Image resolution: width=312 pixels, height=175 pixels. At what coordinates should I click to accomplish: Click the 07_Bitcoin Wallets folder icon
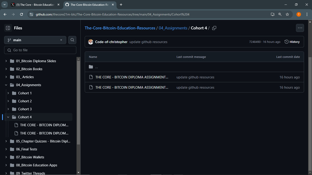[12, 157]
